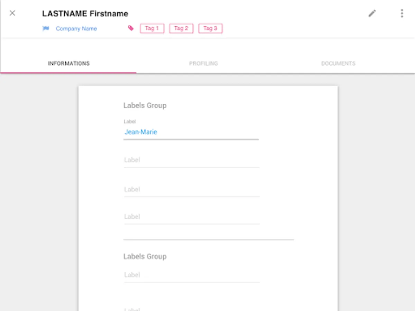The image size is (415, 311).
Task: Switch to the Profiling tab
Action: coord(203,64)
